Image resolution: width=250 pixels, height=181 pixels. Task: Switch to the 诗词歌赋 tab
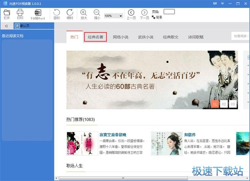pyautogui.click(x=196, y=37)
